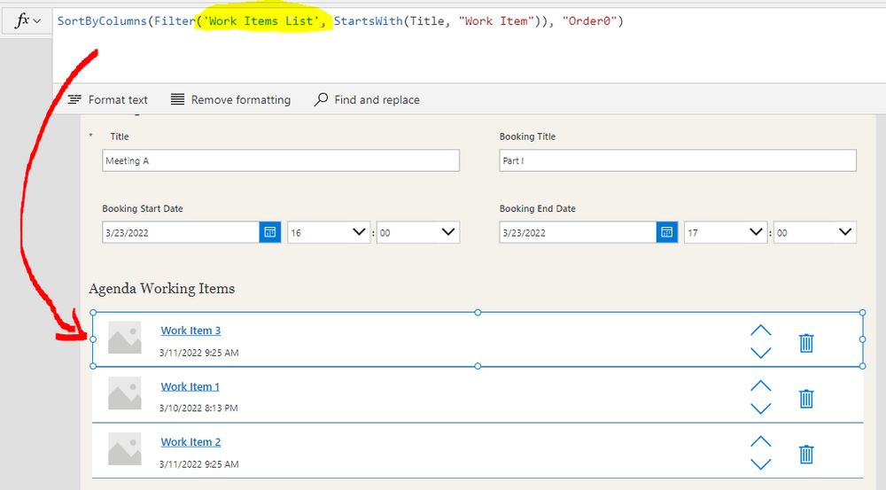Open Booking End Date calendar picker
The height and width of the screenshot is (490, 886).
click(x=667, y=232)
